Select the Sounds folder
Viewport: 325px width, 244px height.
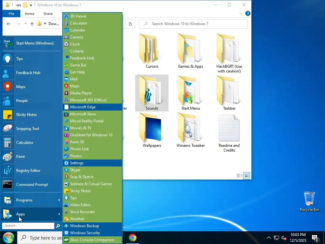coord(152,93)
